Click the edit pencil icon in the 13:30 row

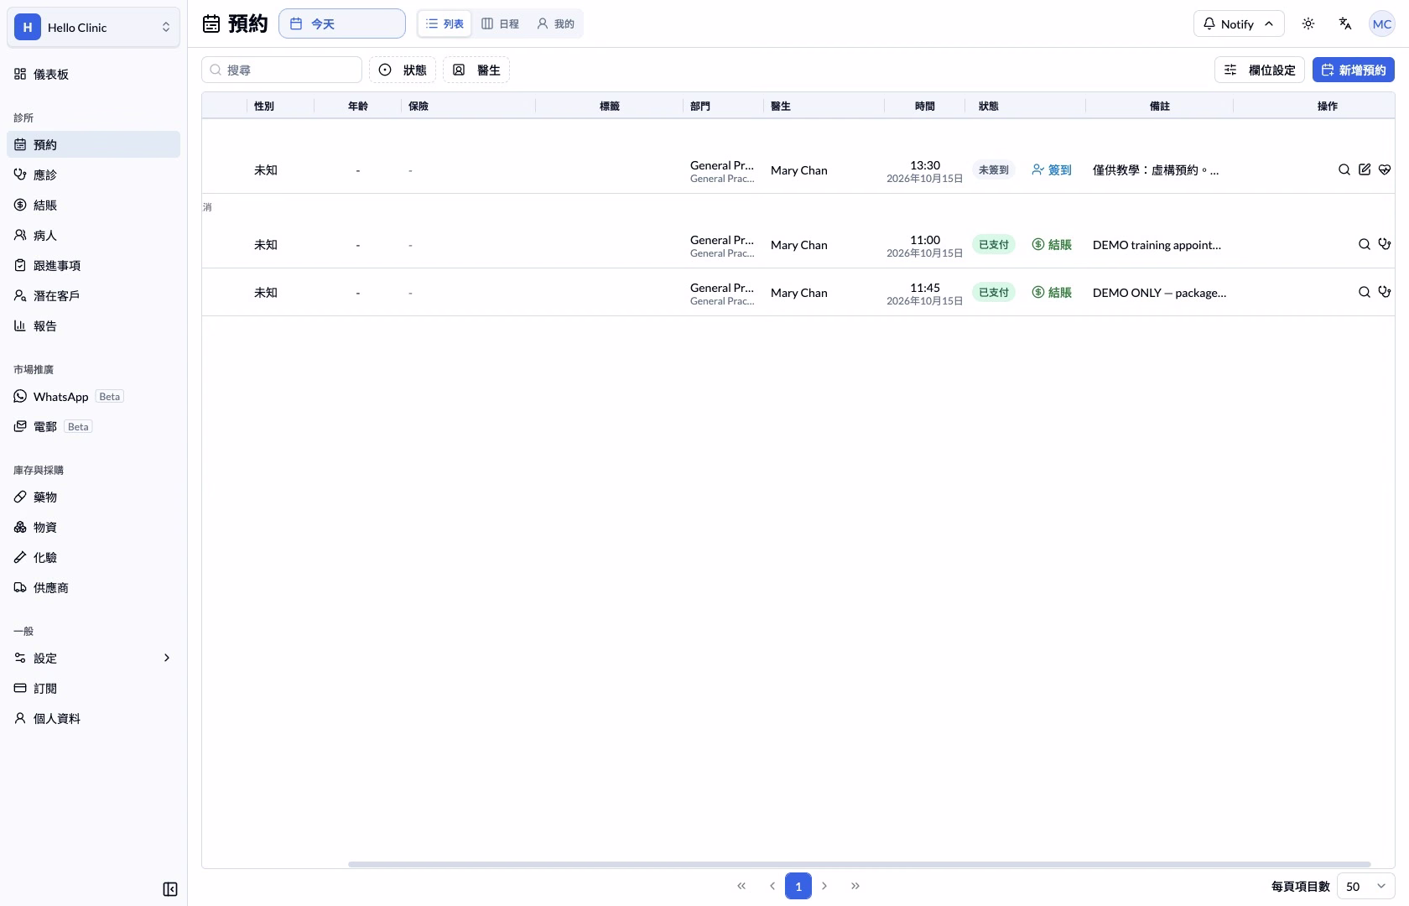(1365, 169)
